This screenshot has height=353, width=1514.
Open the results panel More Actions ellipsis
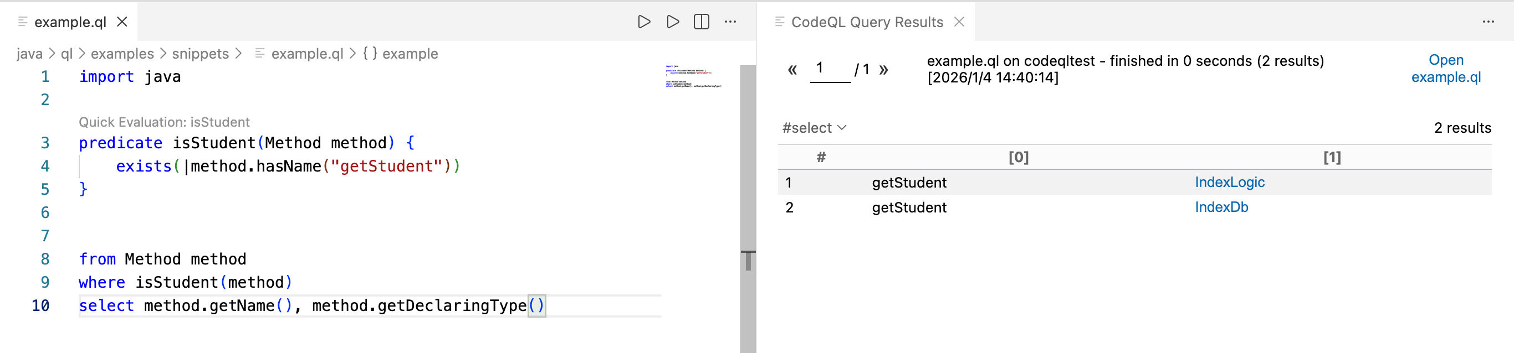point(1487,22)
